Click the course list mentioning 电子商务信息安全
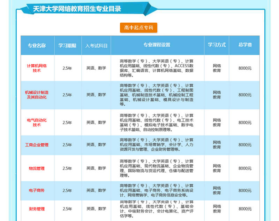Viewport: 279px width, 221px height. (157, 190)
